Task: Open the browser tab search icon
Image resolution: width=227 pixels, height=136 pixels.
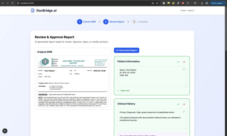Action: (x=195, y=3)
